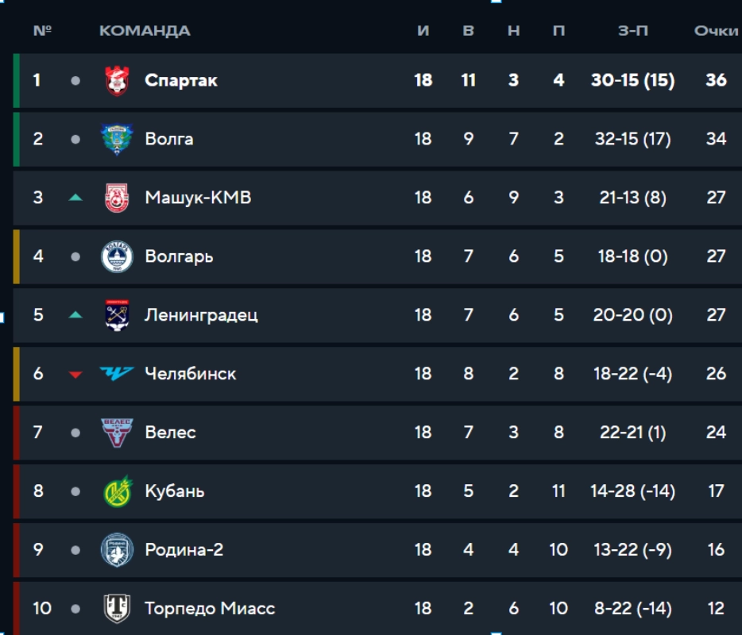The width and height of the screenshot is (742, 635).
Task: Click the Ленинградец team badge
Action: click(117, 315)
